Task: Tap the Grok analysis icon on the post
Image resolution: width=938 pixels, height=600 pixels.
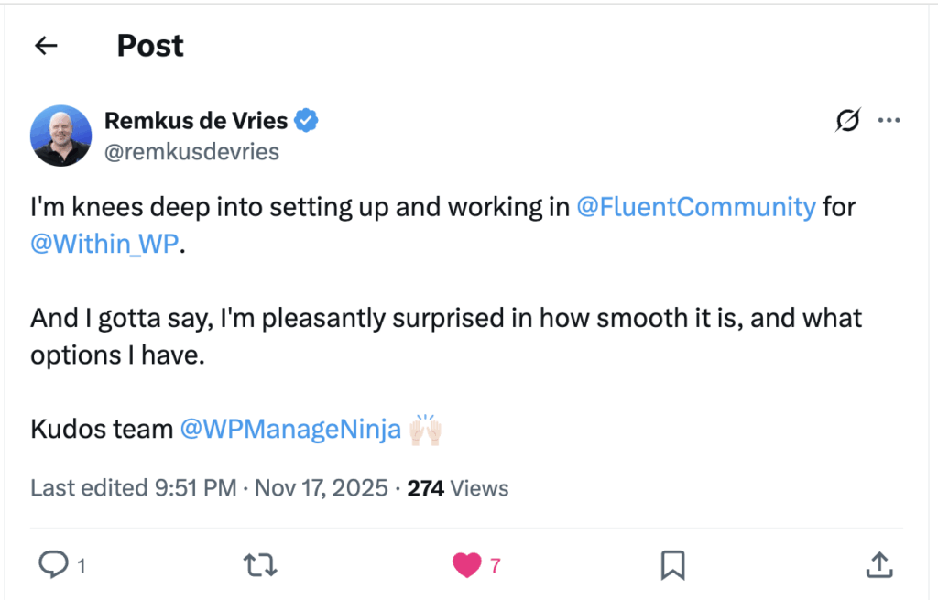Action: pyautogui.click(x=847, y=120)
